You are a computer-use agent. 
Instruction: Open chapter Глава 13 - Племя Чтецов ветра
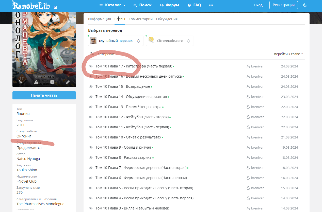(x=128, y=107)
